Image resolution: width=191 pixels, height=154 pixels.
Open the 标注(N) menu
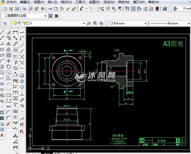109,2
